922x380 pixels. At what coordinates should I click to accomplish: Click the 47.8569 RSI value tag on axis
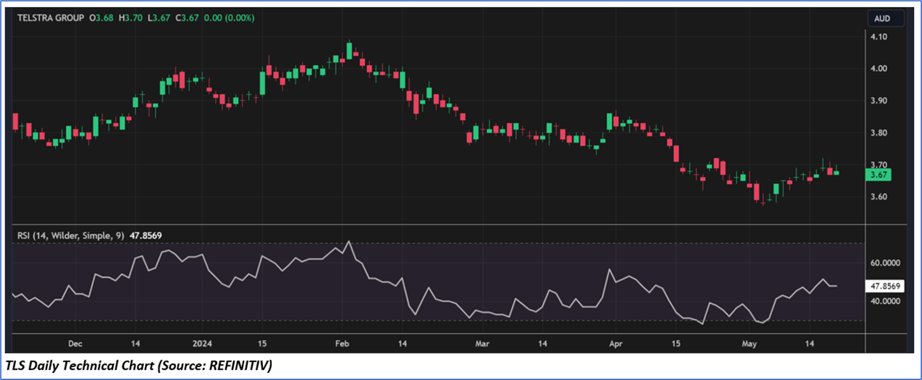point(886,286)
